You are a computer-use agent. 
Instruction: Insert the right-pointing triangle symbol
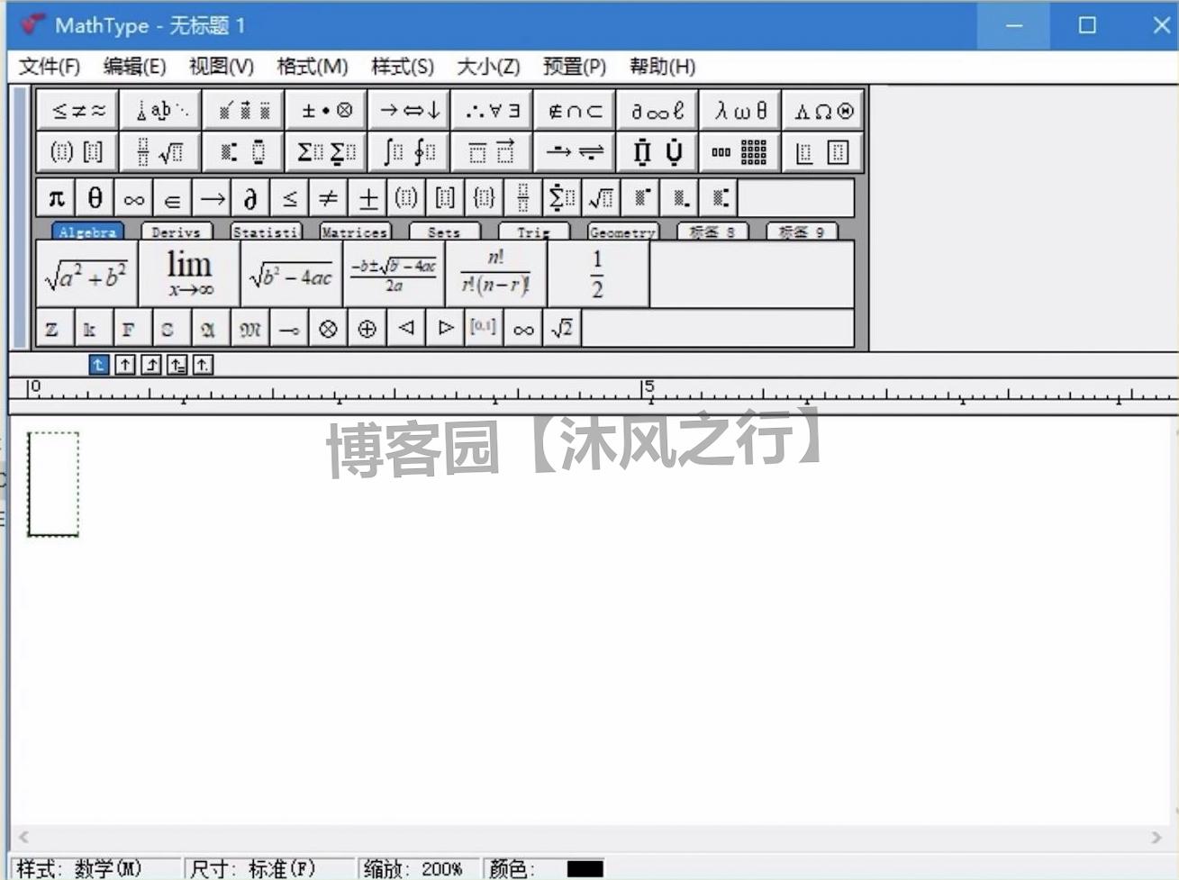pos(445,329)
